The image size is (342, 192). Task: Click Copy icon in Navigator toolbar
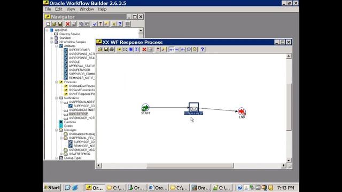point(81,24)
